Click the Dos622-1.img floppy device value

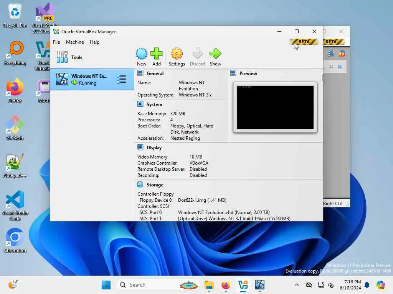(202, 200)
